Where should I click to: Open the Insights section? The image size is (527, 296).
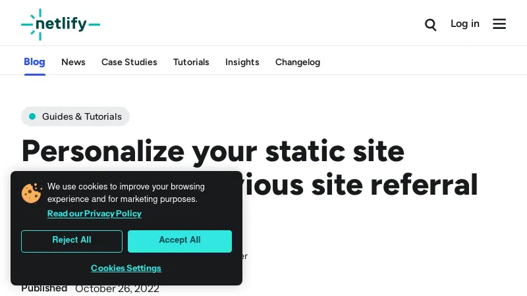(x=242, y=62)
